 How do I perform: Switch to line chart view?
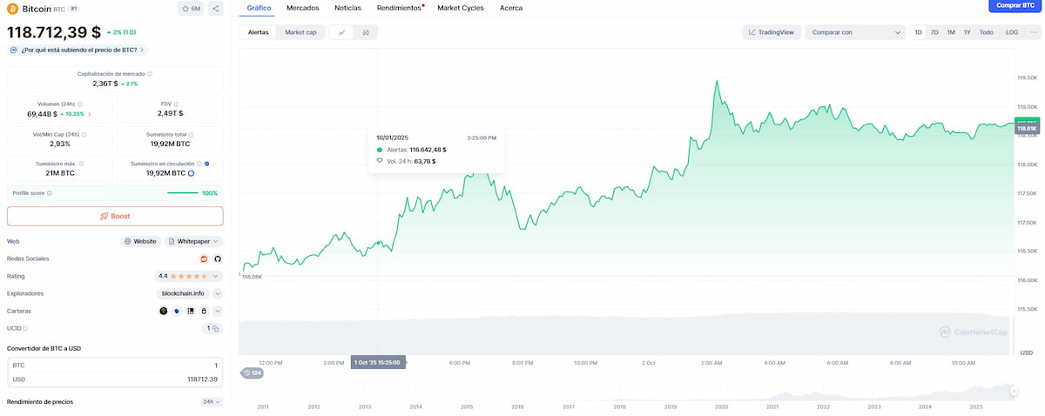point(341,32)
